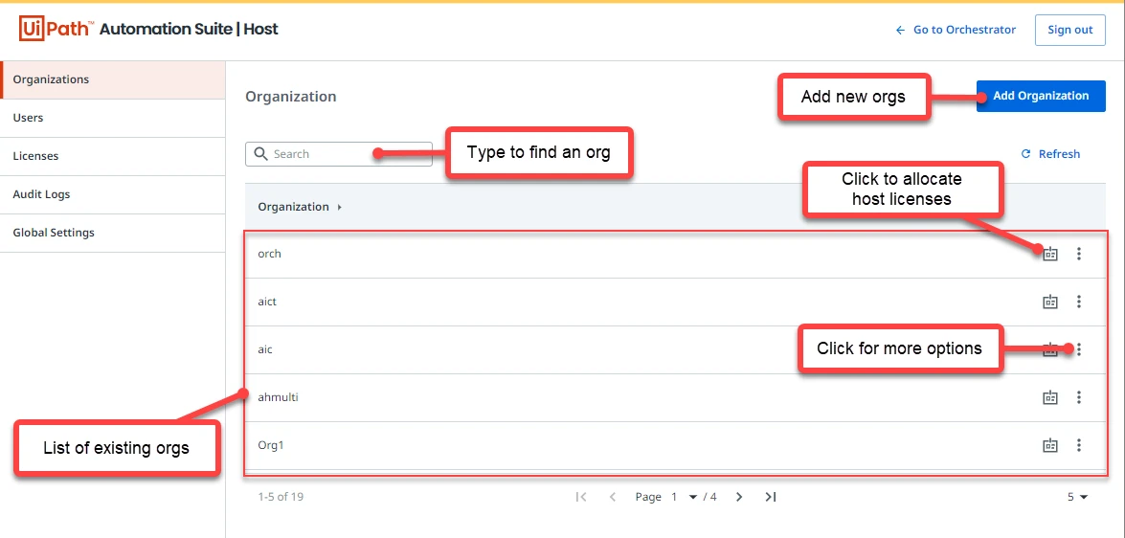Go to first page of organizations
The height and width of the screenshot is (538, 1125).
(582, 497)
